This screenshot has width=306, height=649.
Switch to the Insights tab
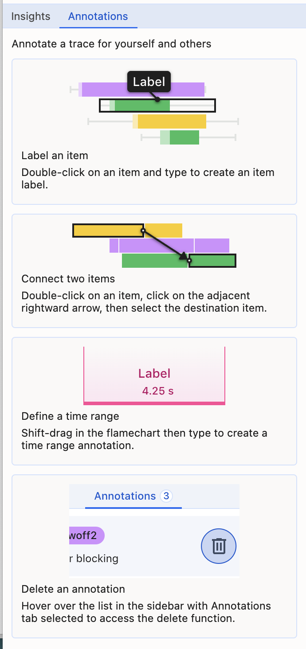pyautogui.click(x=30, y=16)
